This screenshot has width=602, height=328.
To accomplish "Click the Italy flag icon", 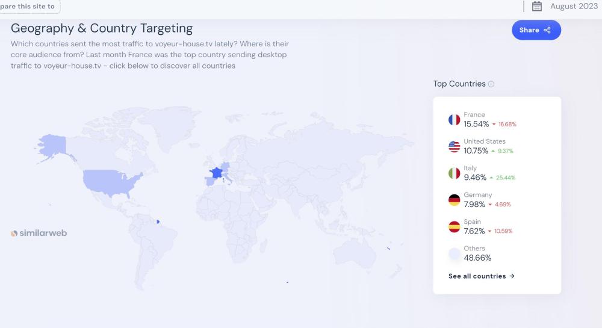I will point(454,173).
